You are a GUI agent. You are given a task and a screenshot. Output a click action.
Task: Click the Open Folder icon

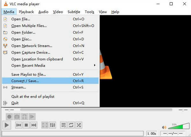pos(5,33)
